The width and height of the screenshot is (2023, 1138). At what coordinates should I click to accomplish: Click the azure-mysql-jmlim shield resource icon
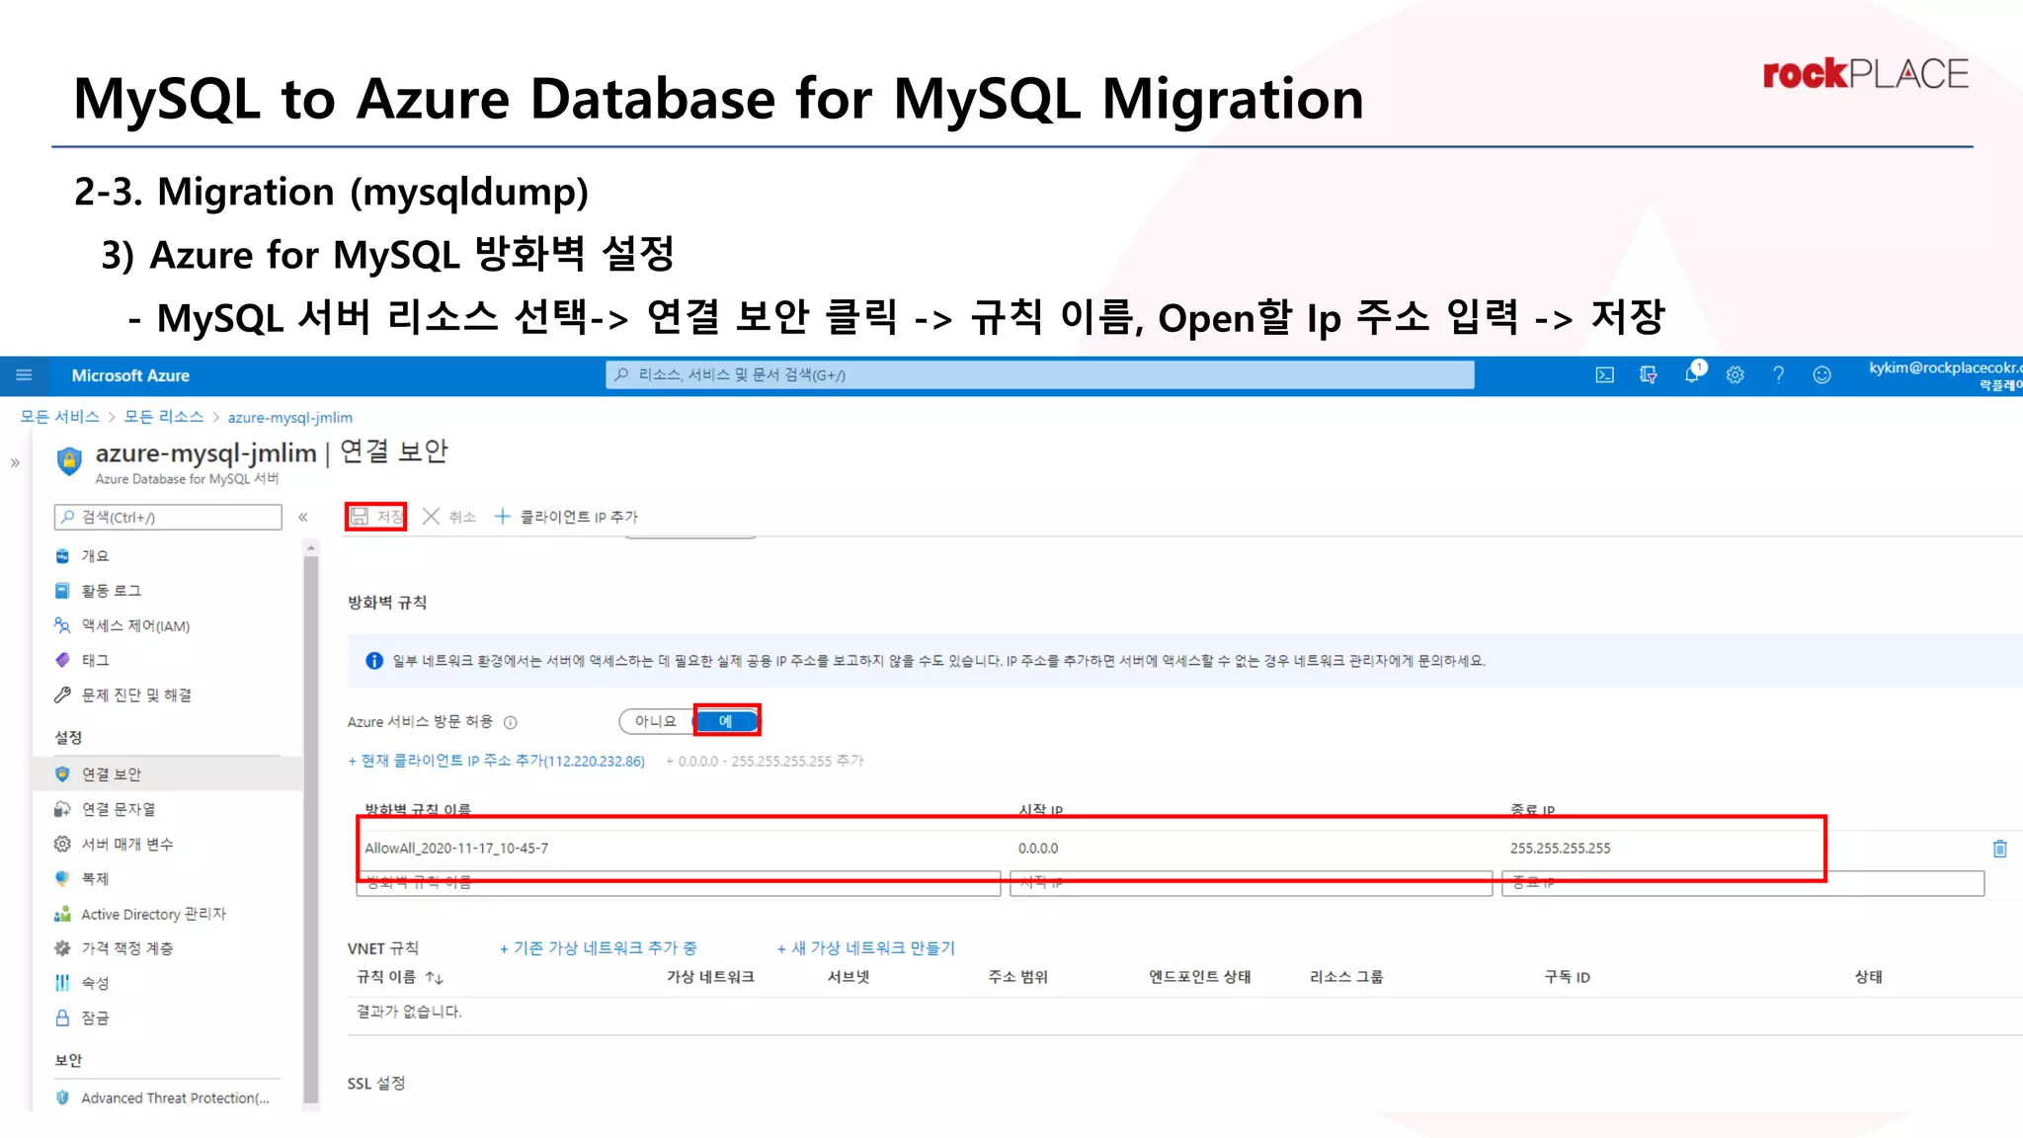pyautogui.click(x=69, y=461)
